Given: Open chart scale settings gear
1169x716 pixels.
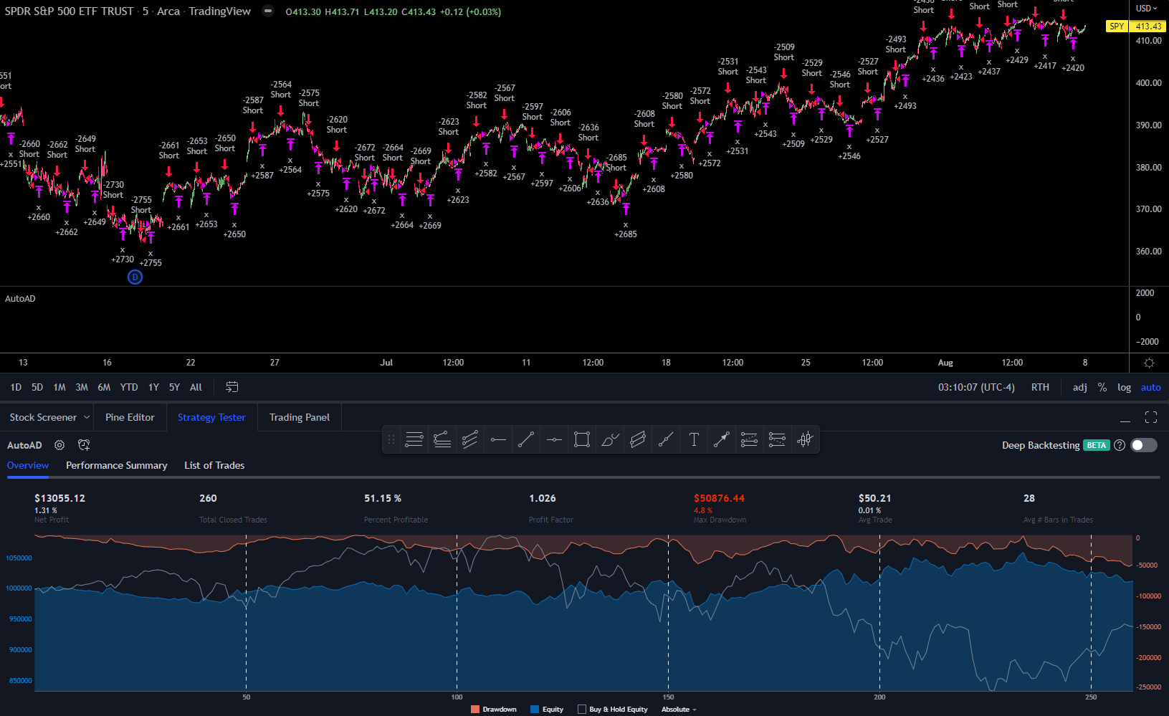Looking at the screenshot, I should tap(1149, 363).
